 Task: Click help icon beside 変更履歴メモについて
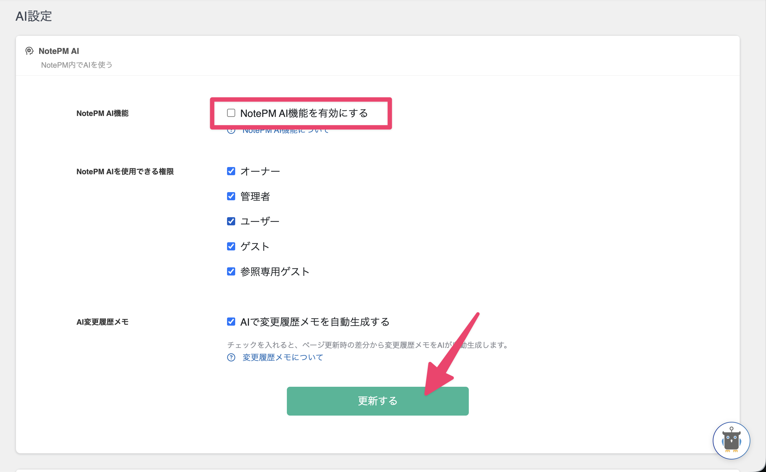click(x=231, y=357)
